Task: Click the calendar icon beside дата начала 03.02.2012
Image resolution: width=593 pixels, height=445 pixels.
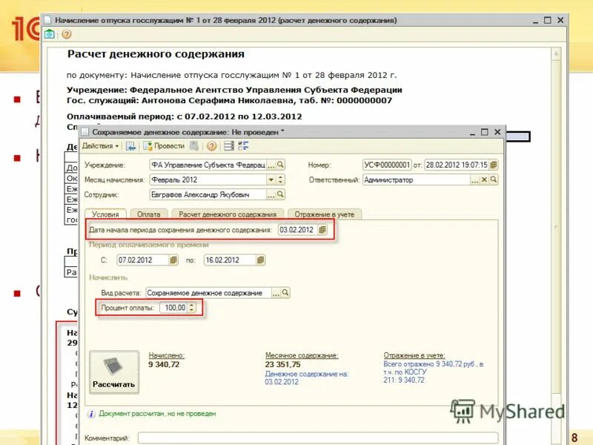Action: coord(322,231)
